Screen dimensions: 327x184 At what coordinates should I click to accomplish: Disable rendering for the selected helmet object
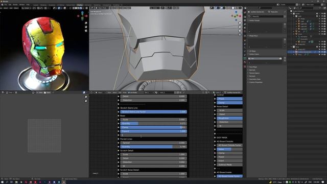tap(324, 52)
